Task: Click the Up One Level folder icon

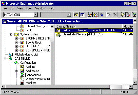Action: pyautogui.click(x=76, y=15)
